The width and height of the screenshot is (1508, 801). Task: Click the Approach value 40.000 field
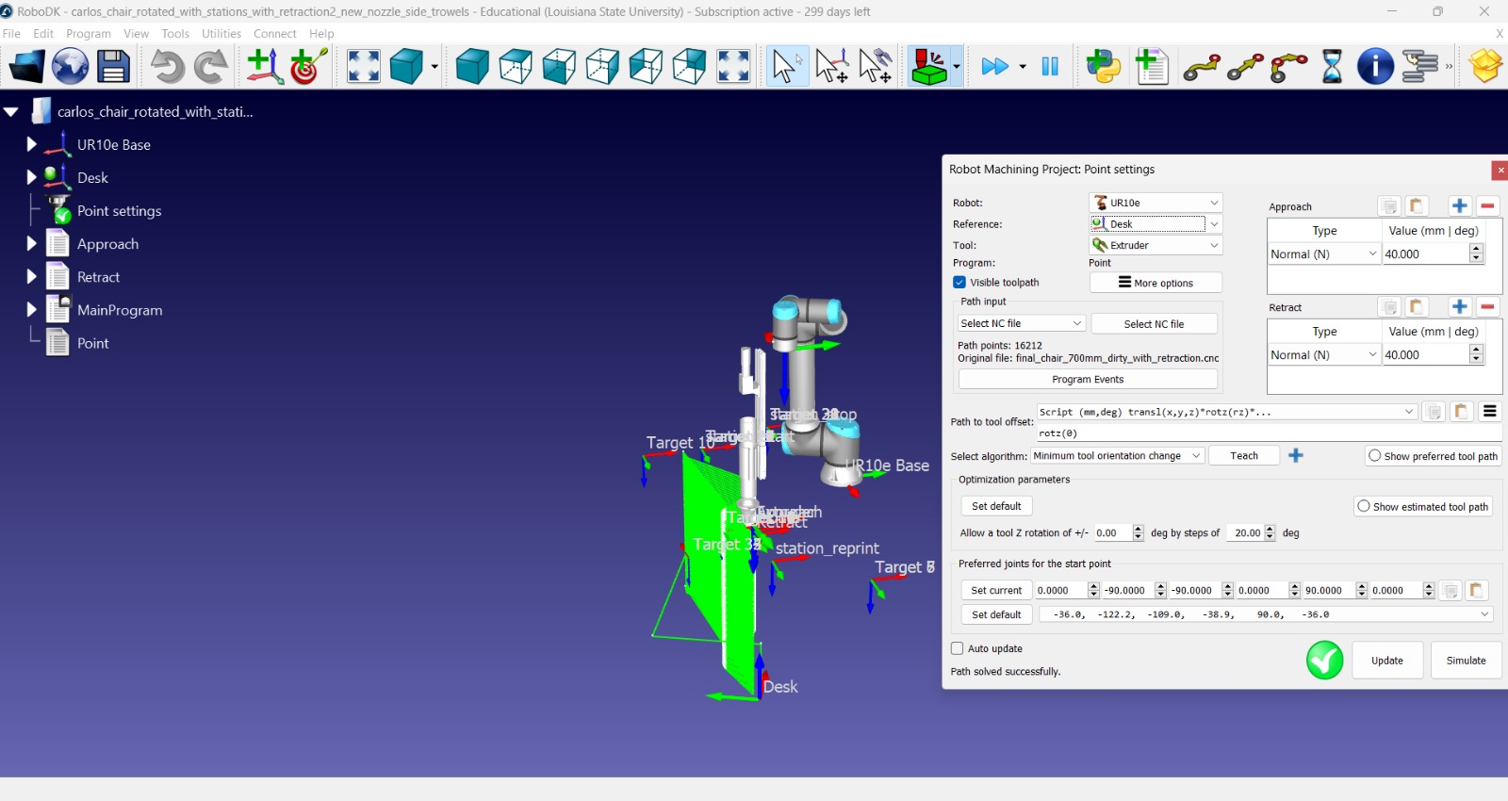tap(1424, 254)
